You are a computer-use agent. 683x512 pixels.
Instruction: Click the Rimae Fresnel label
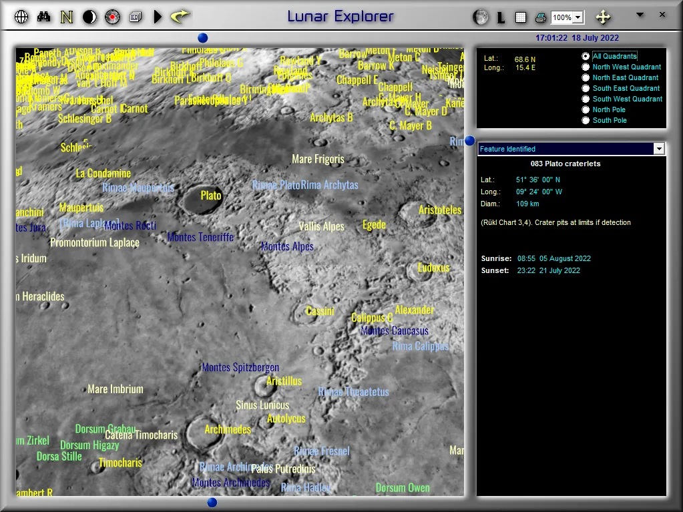(321, 451)
